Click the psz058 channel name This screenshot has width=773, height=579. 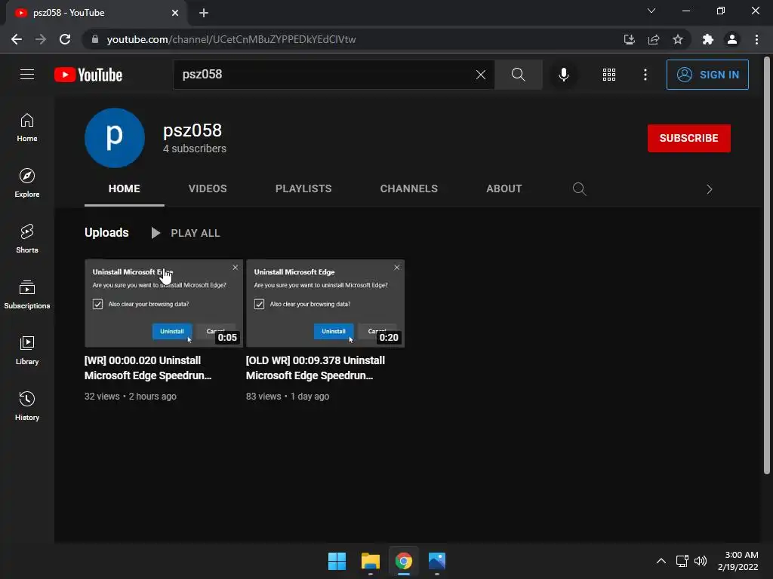point(192,130)
